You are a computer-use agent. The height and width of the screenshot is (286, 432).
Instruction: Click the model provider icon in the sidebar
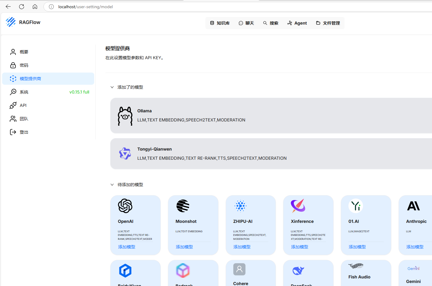click(13, 79)
